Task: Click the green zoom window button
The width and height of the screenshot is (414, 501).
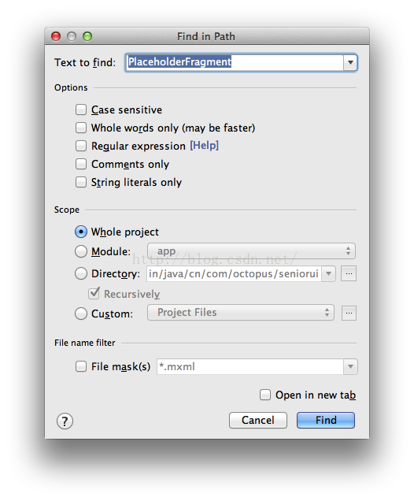Action: click(x=87, y=36)
